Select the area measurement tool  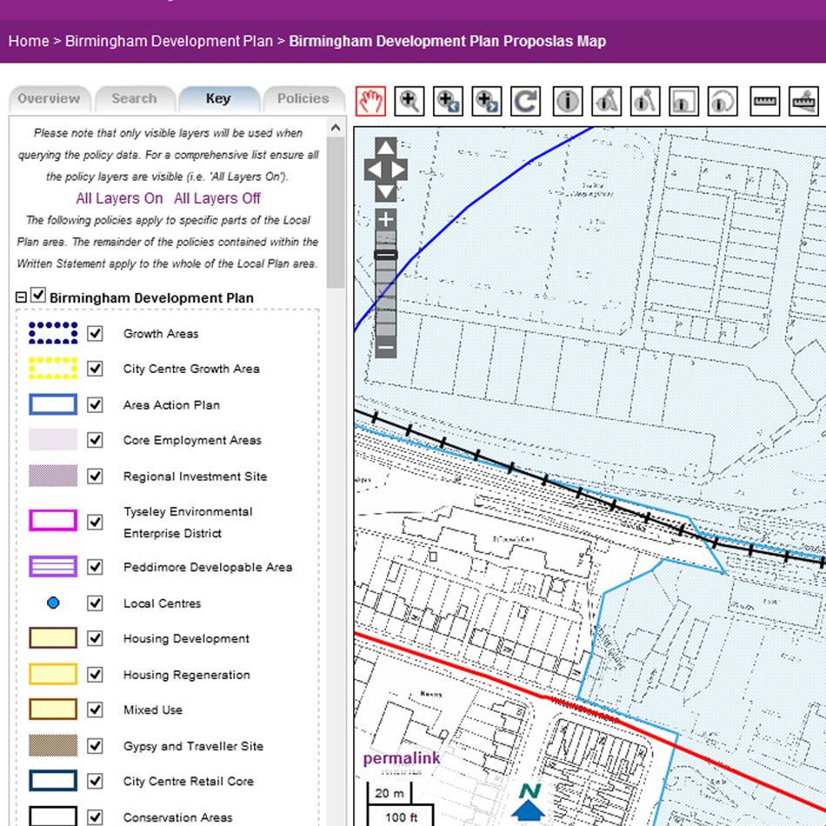[x=804, y=102]
